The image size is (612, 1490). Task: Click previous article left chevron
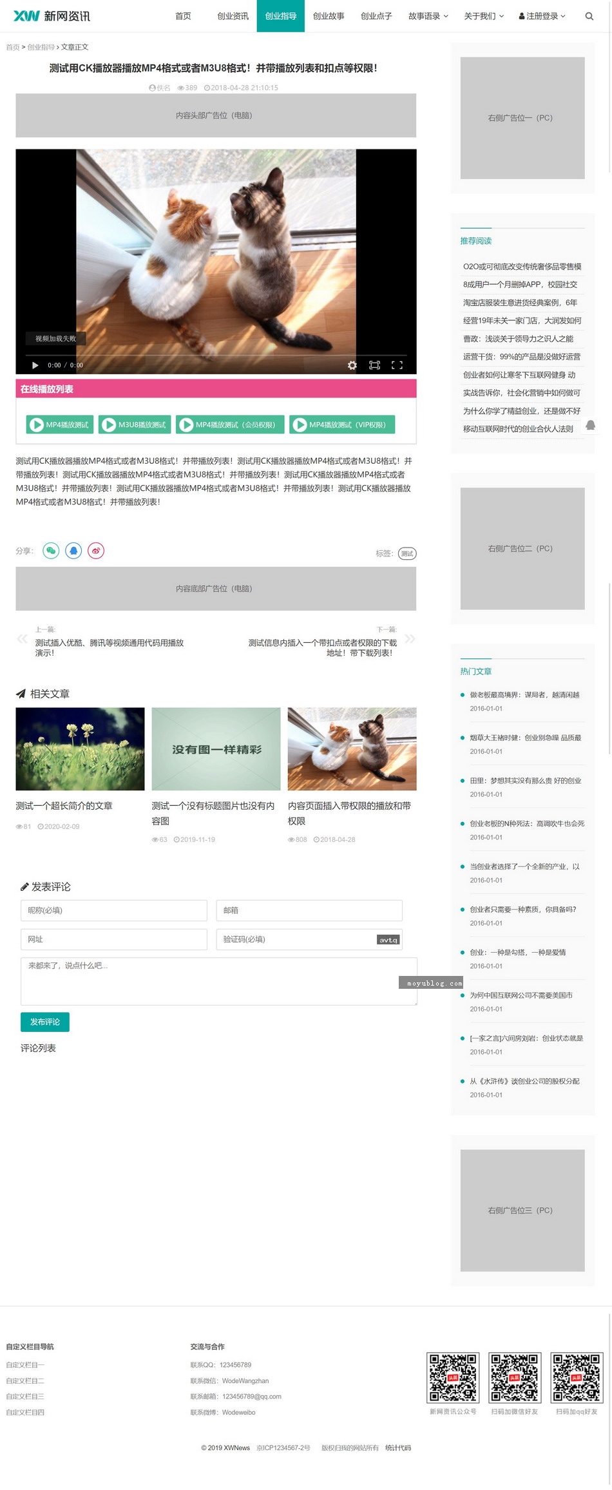pos(22,638)
